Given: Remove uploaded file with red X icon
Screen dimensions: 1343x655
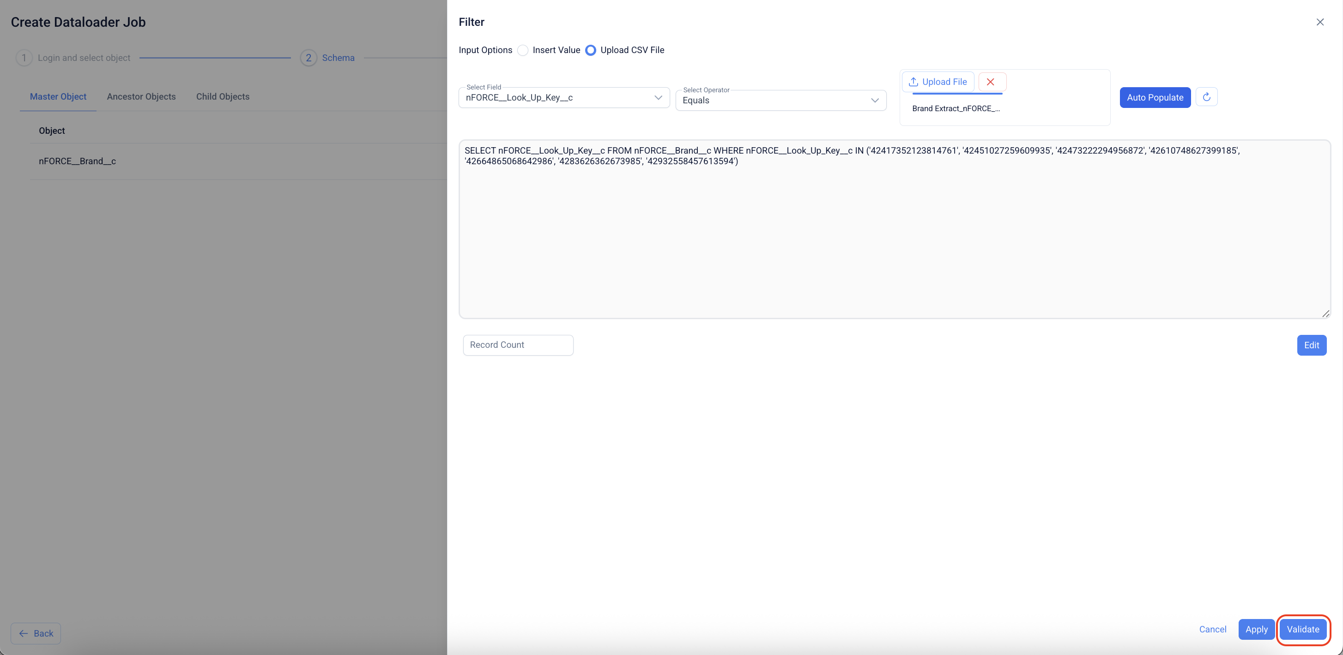Looking at the screenshot, I should (x=991, y=82).
